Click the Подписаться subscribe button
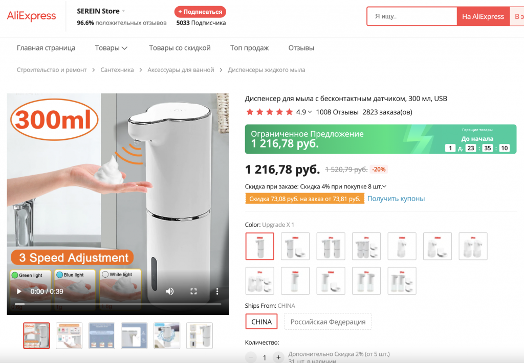524x363 pixels. [x=200, y=12]
